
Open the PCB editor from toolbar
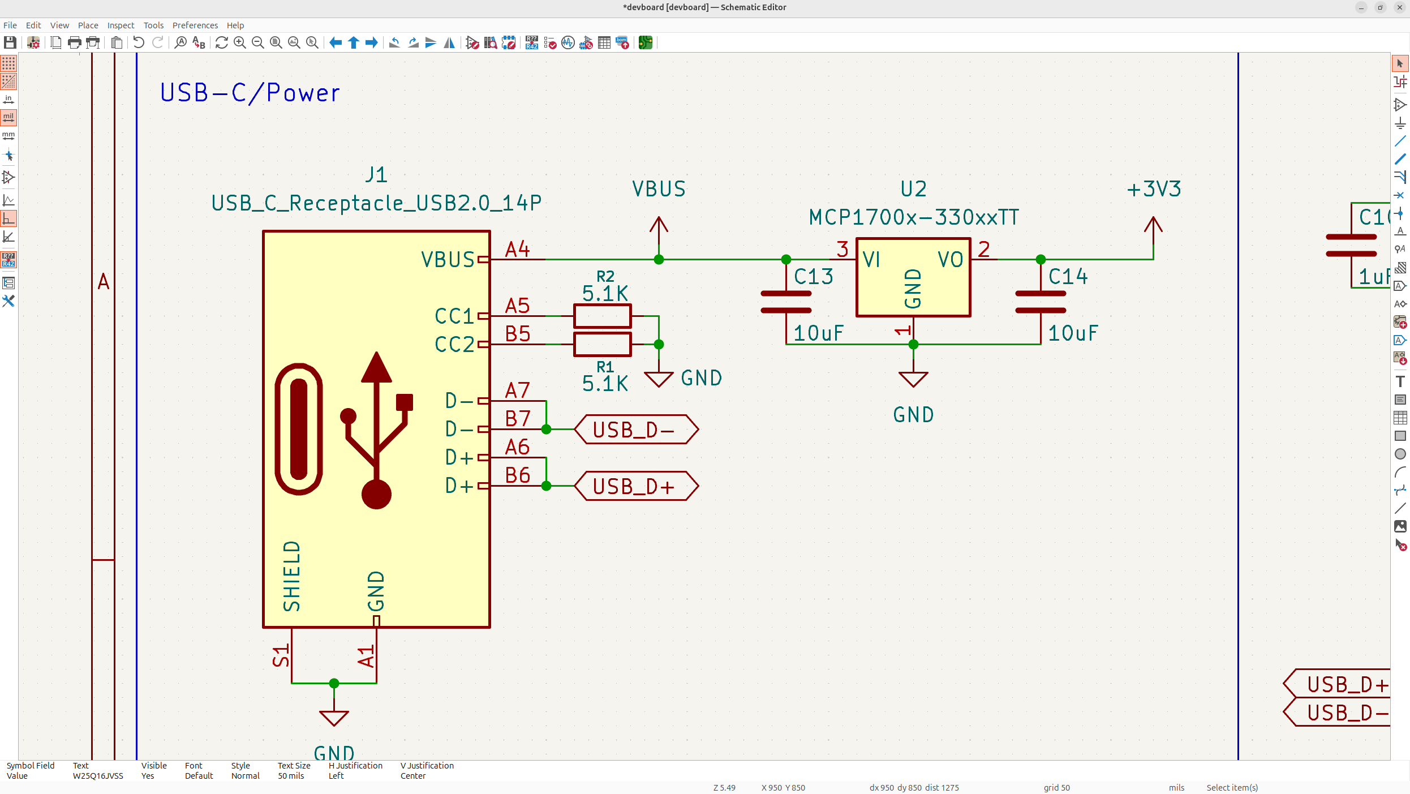pyautogui.click(x=646, y=42)
